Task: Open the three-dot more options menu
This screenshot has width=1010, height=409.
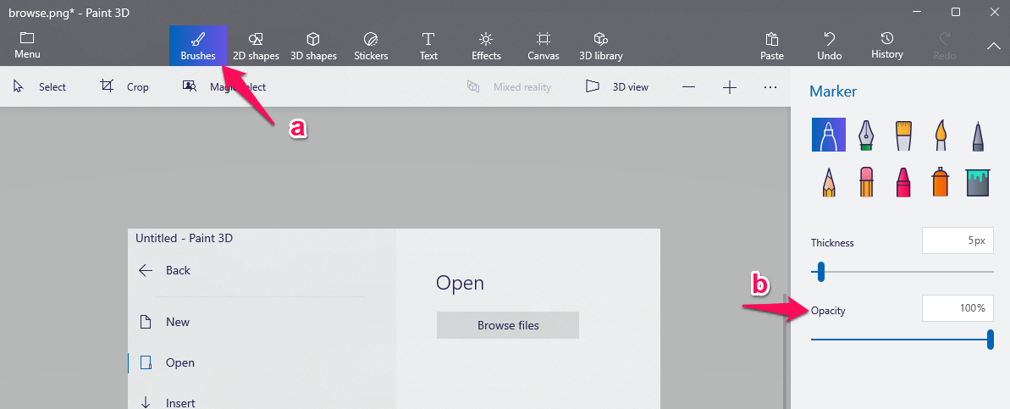Action: tap(770, 87)
